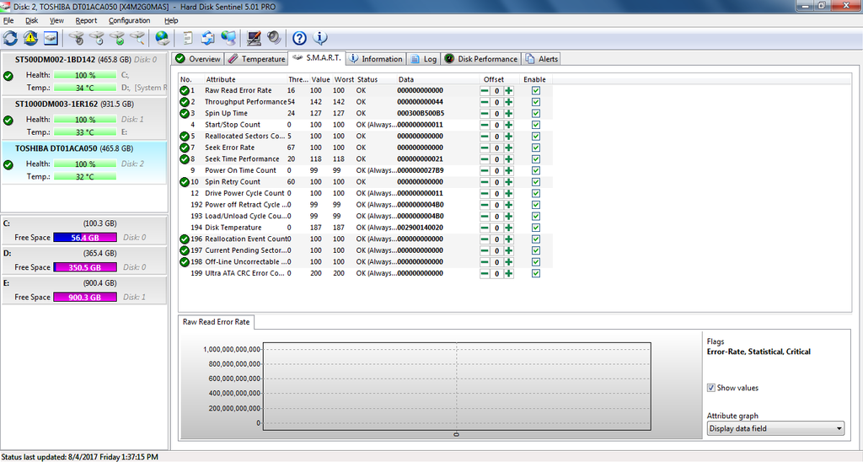863x462 pixels.
Task: Increase offset for Spin Up Time with plus
Action: coord(509,113)
